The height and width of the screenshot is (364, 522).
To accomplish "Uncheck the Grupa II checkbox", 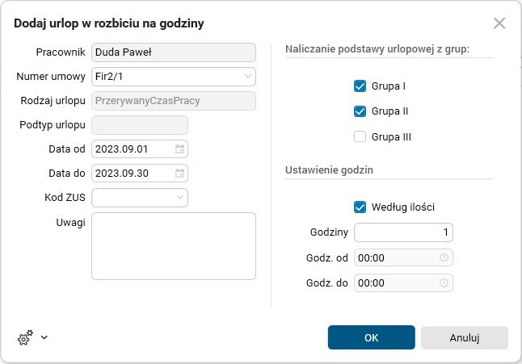I will tap(360, 111).
